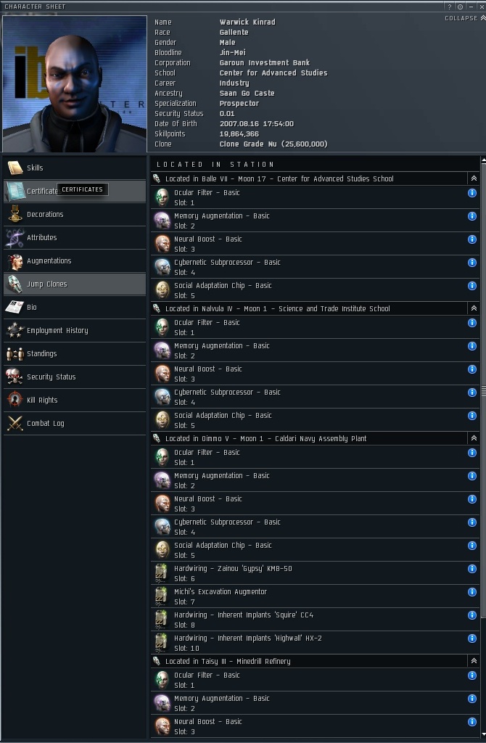Collapse the Balle VII station clone group

474,178
